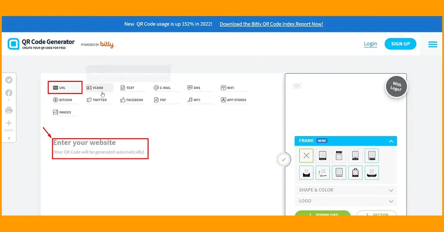Select the SMS option
The height and width of the screenshot is (232, 444).
point(199,87)
